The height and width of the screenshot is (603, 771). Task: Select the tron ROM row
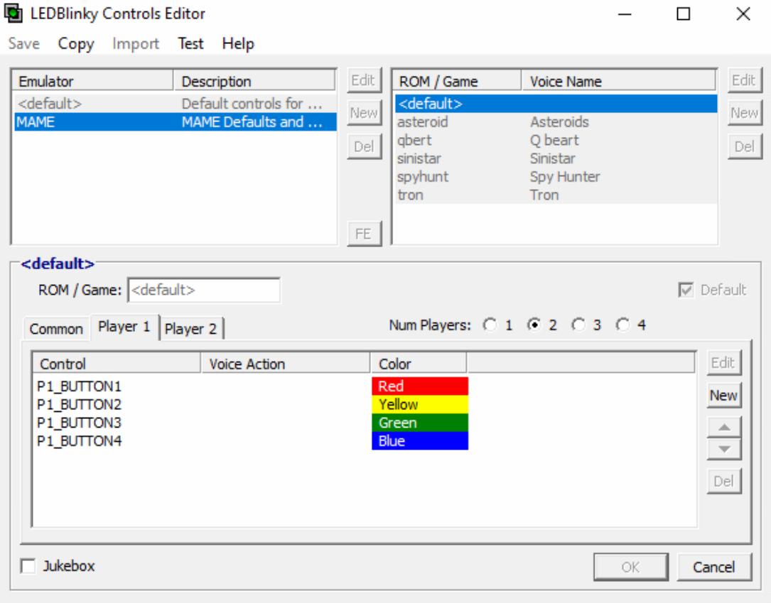[x=556, y=195]
